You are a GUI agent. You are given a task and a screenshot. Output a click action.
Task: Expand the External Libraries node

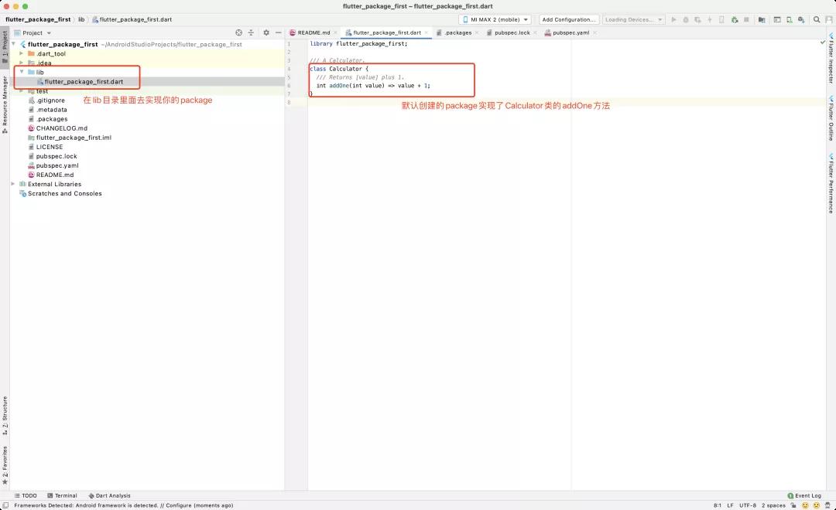click(x=13, y=184)
